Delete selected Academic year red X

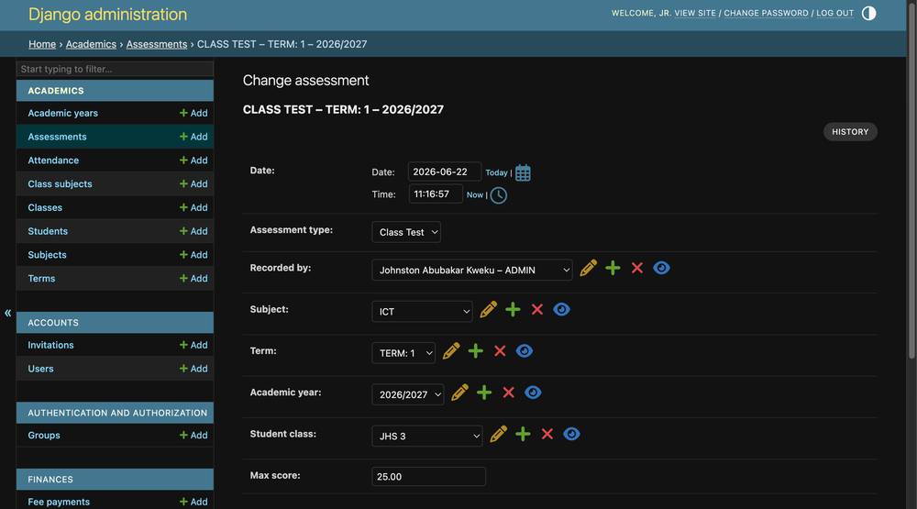(x=508, y=393)
